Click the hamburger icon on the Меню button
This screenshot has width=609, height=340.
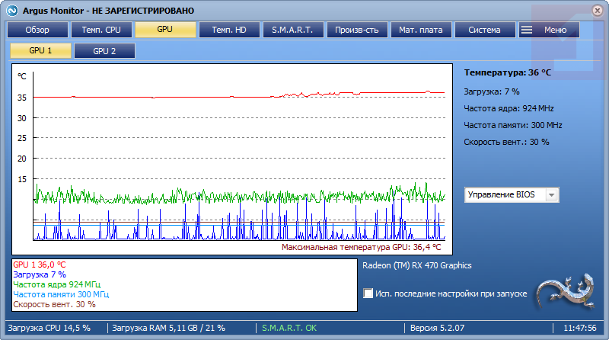point(527,30)
